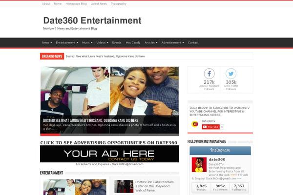The width and height of the screenshot is (293, 195).
Task: Open the Twitter bird icon
Action: 231,74
